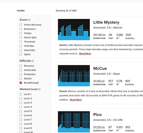143x133 pixels.
Task: Open the Pico workout title
Action: [97, 115]
